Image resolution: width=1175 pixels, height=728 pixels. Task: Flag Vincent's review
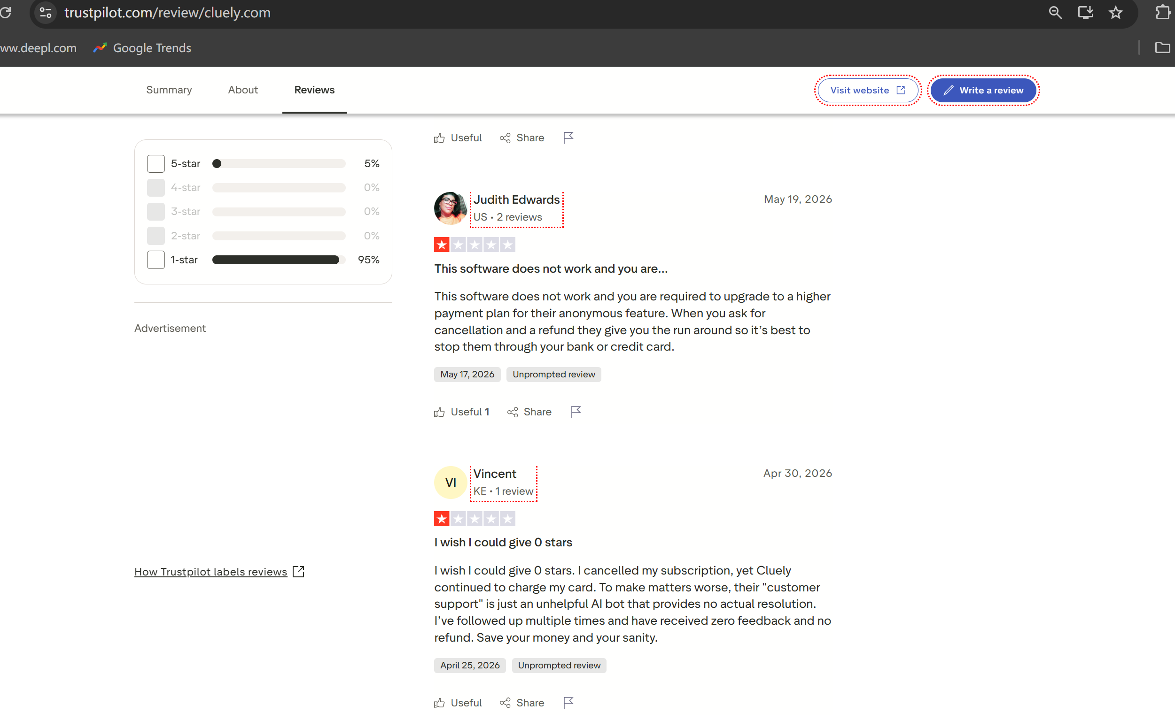click(568, 703)
